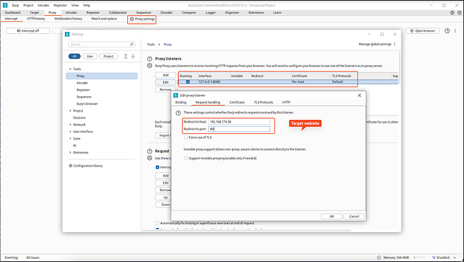The width and height of the screenshot is (464, 262).
Task: Expand the Suite tree node
Action: tap(70, 139)
